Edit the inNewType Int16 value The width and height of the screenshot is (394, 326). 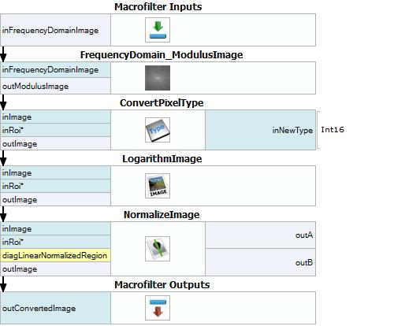333,130
